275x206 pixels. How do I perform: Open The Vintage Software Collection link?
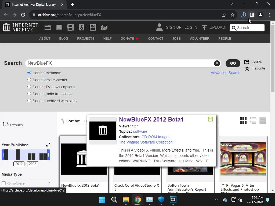[x=146, y=142]
